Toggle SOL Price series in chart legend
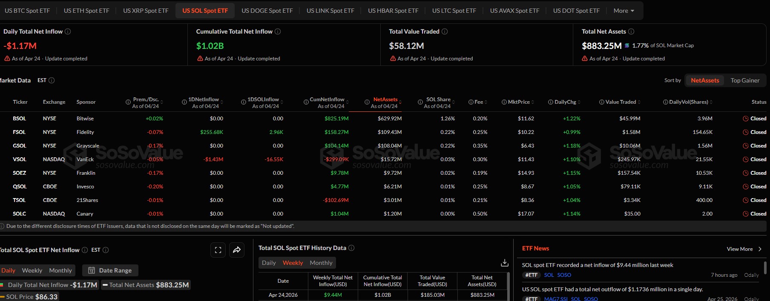Screen dimensions: 770x301 [x=29, y=297]
